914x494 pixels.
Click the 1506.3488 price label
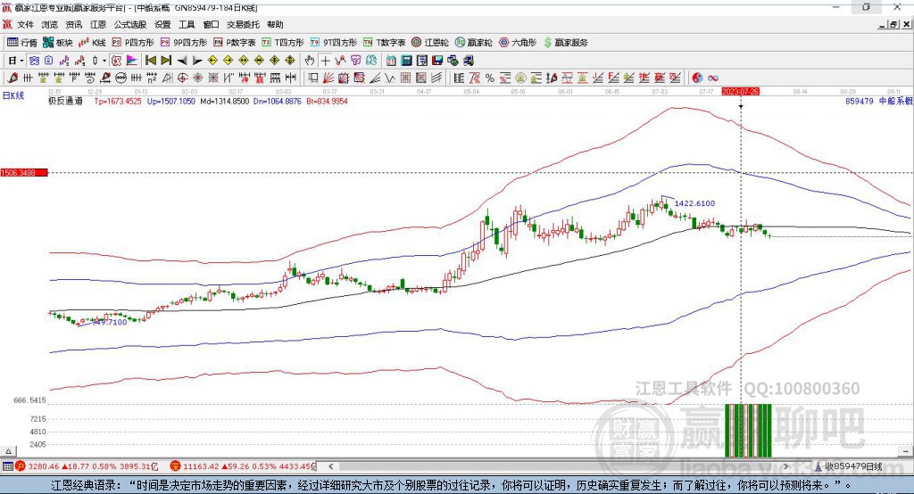pos(24,173)
